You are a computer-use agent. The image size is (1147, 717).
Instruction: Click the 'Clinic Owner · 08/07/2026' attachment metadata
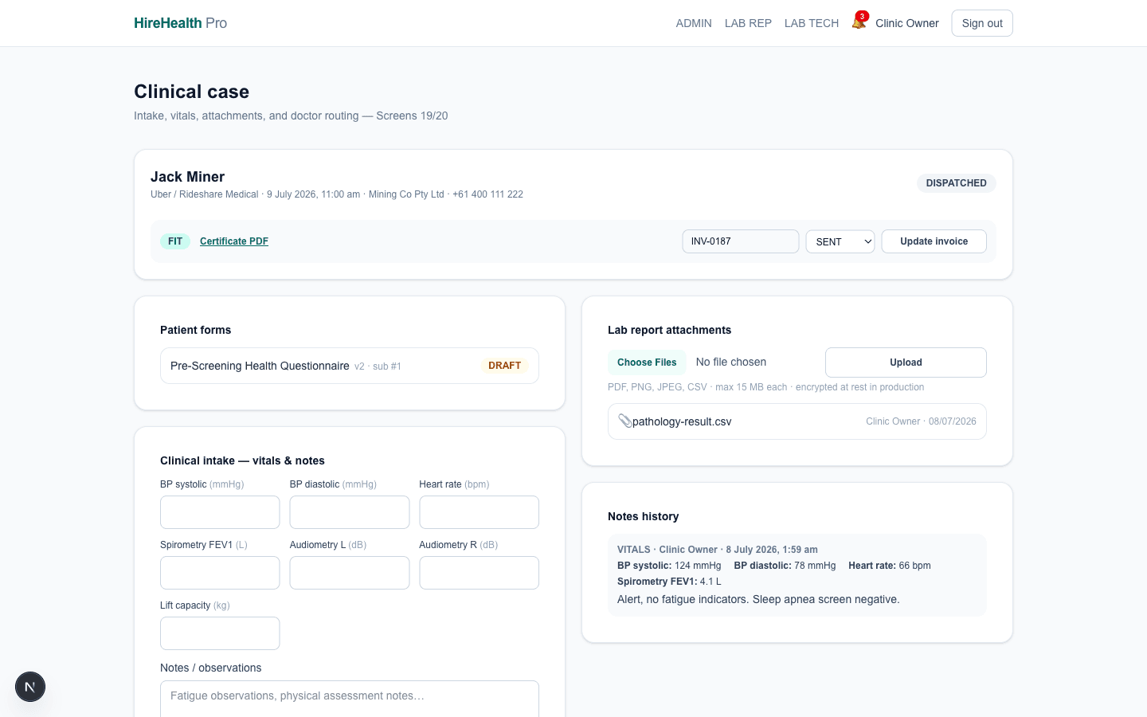(x=921, y=421)
